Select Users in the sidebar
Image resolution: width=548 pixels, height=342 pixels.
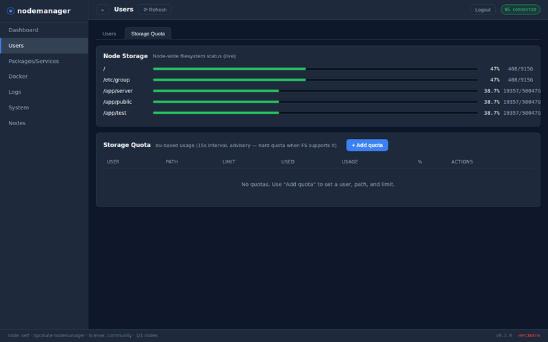click(x=44, y=46)
